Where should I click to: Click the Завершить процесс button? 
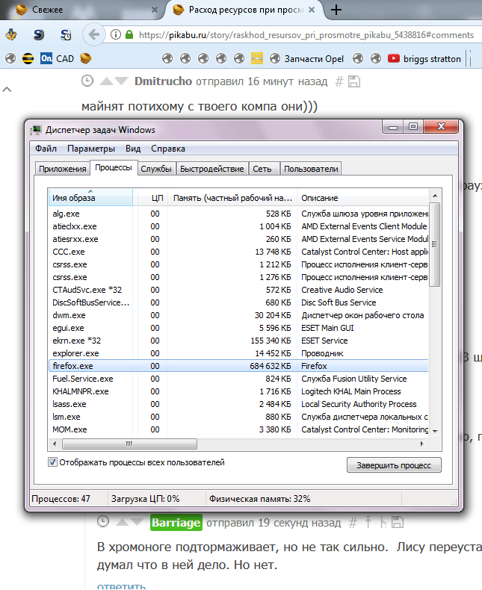394,465
